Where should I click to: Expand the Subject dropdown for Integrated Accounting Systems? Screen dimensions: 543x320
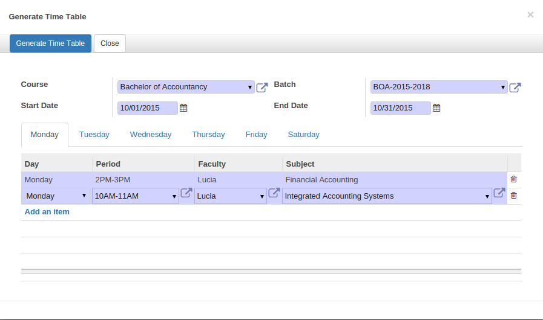click(x=387, y=196)
